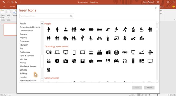176x96 pixels.
Task: Select the camera icon
Action: pos(65,61)
